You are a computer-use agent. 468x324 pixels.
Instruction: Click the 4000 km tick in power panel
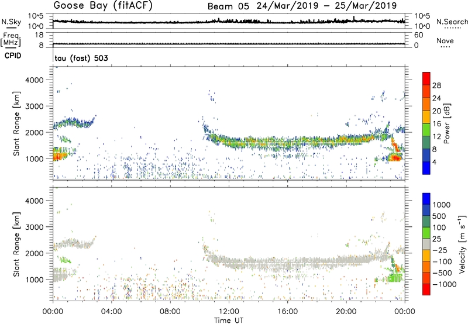pos(34,80)
